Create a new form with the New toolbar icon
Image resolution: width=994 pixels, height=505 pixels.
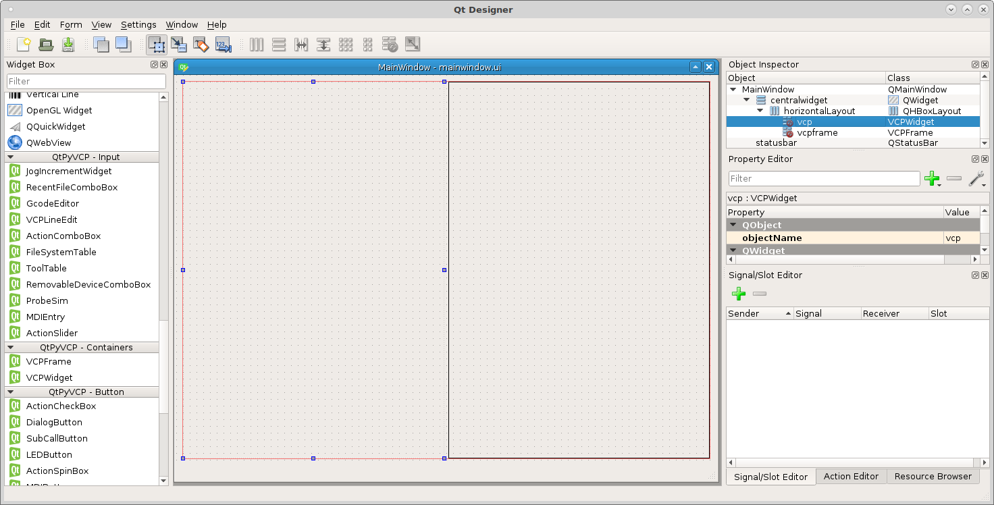click(24, 45)
